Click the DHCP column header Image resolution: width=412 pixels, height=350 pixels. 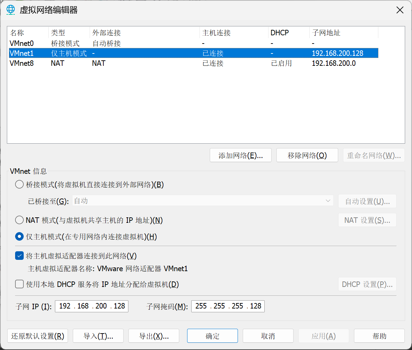point(289,33)
